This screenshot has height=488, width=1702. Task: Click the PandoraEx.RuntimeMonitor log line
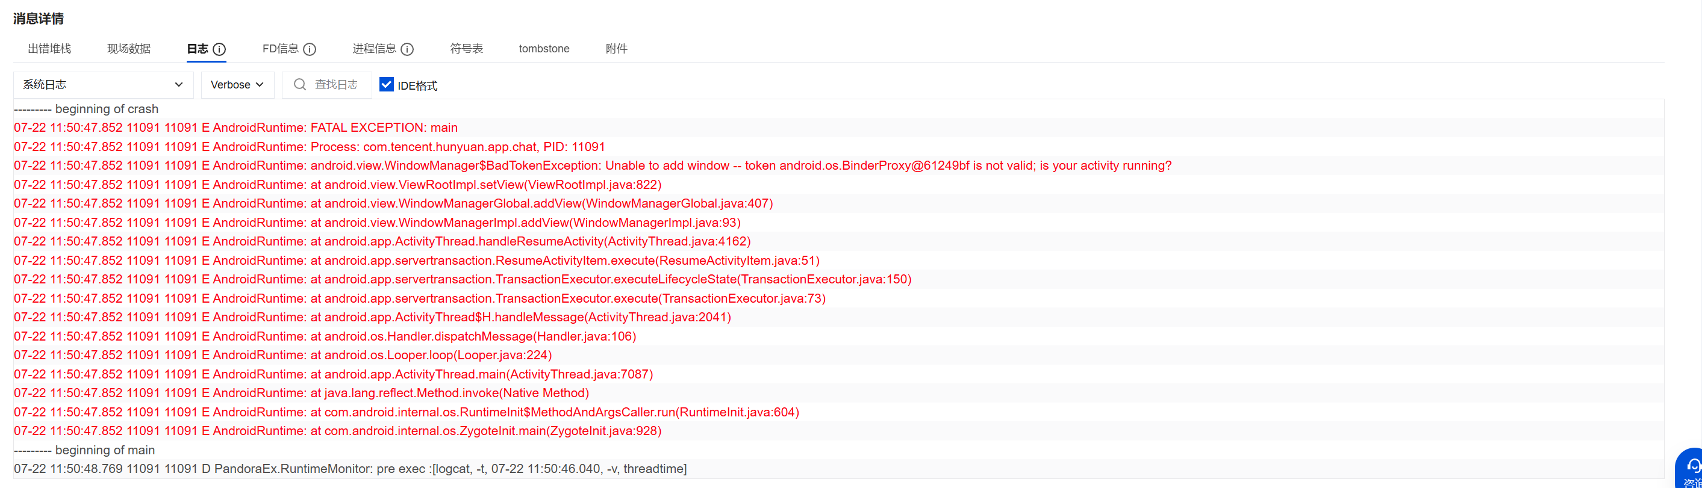point(350,469)
